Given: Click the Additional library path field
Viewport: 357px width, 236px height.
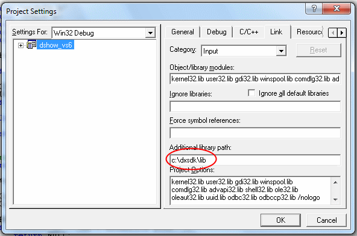Looking at the screenshot, I should (255, 160).
